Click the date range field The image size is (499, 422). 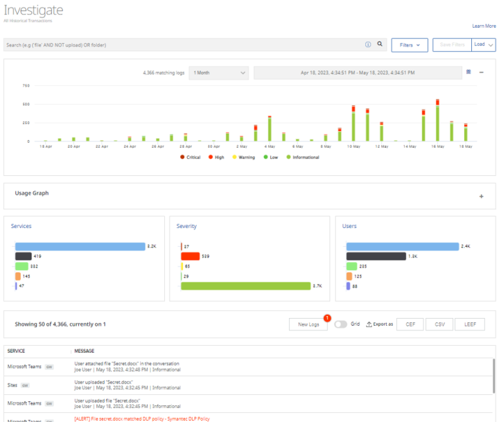tap(358, 73)
